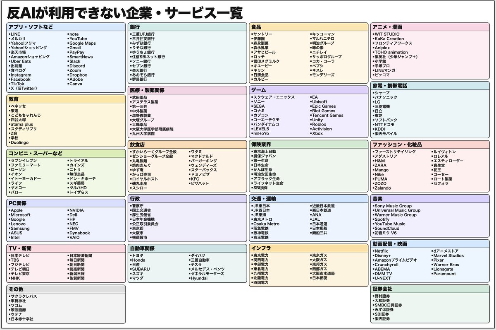The image size is (496, 330).
Task: Click "シャープ" under 家電・携帯電話
Action: (x=382, y=93)
